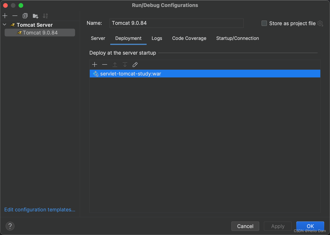This screenshot has width=330, height=235.
Task: Copy the selected configuration
Action: coord(25,16)
